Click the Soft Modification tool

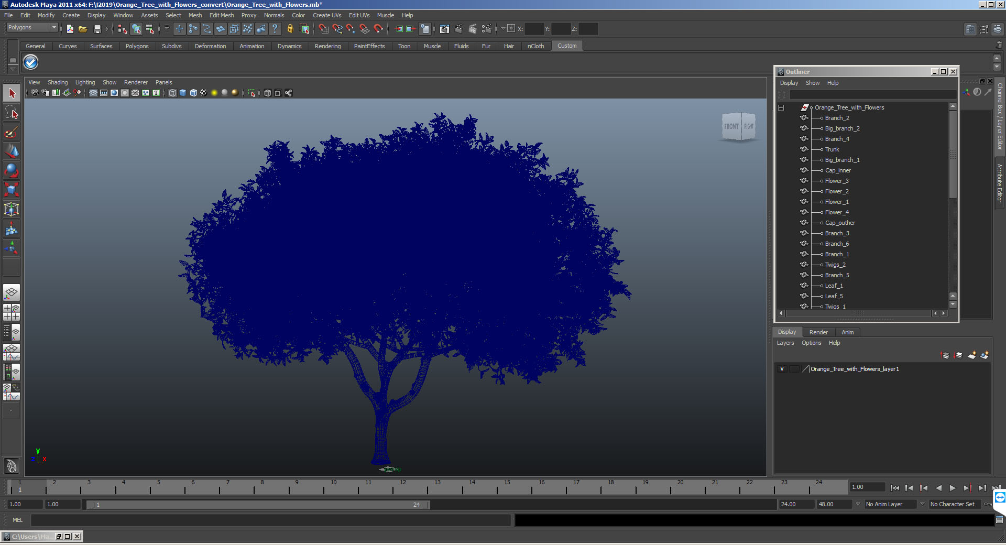pos(12,228)
